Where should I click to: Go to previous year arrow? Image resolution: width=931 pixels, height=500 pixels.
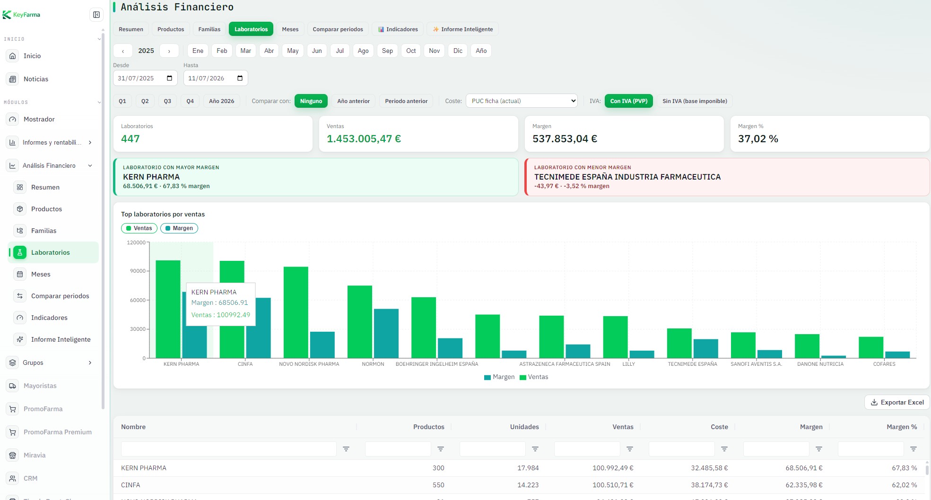coord(123,51)
